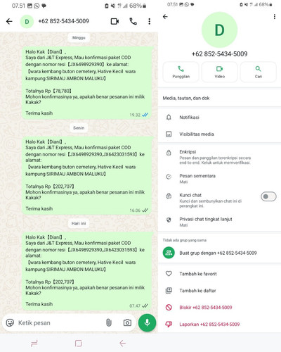Tap the back arrow in the chat screen
This screenshot has width=281, height=352.
[x=9, y=21]
